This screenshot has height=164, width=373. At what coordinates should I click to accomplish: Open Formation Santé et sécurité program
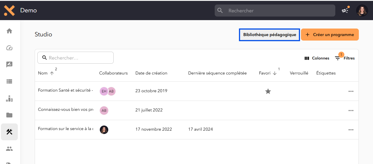click(65, 90)
